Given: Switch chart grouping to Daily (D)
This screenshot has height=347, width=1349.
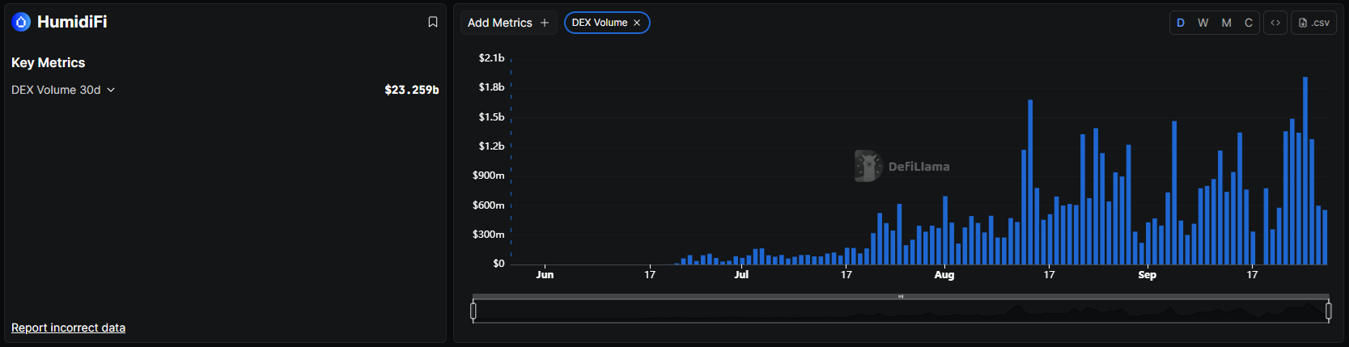Looking at the screenshot, I should 1181,23.
